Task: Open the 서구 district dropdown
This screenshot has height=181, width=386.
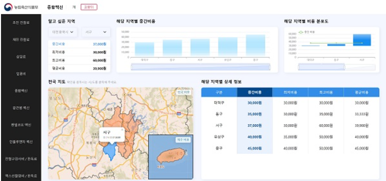Action: (96, 32)
